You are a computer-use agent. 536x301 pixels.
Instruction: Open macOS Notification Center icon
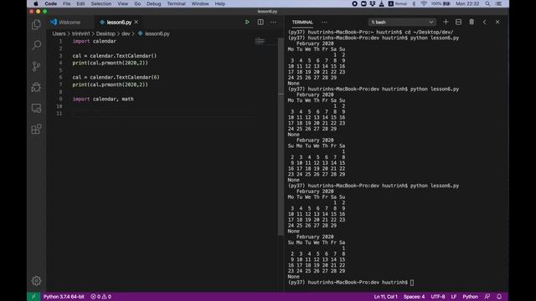tap(499, 3)
